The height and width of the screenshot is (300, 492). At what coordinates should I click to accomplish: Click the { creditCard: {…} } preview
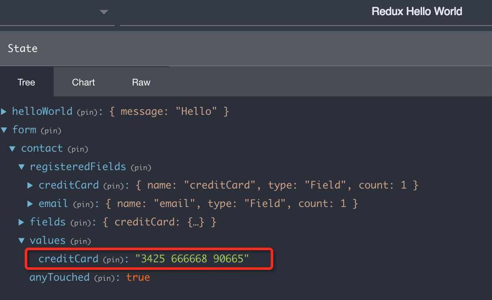click(x=159, y=222)
